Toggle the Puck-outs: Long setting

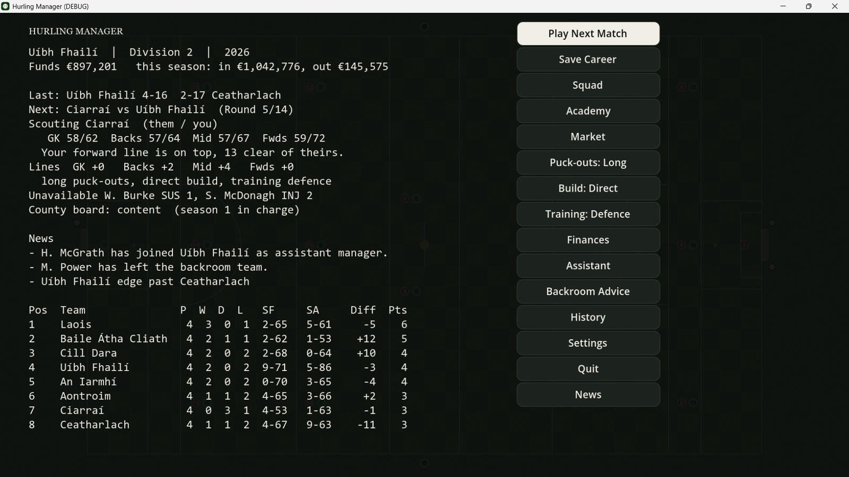(588, 163)
